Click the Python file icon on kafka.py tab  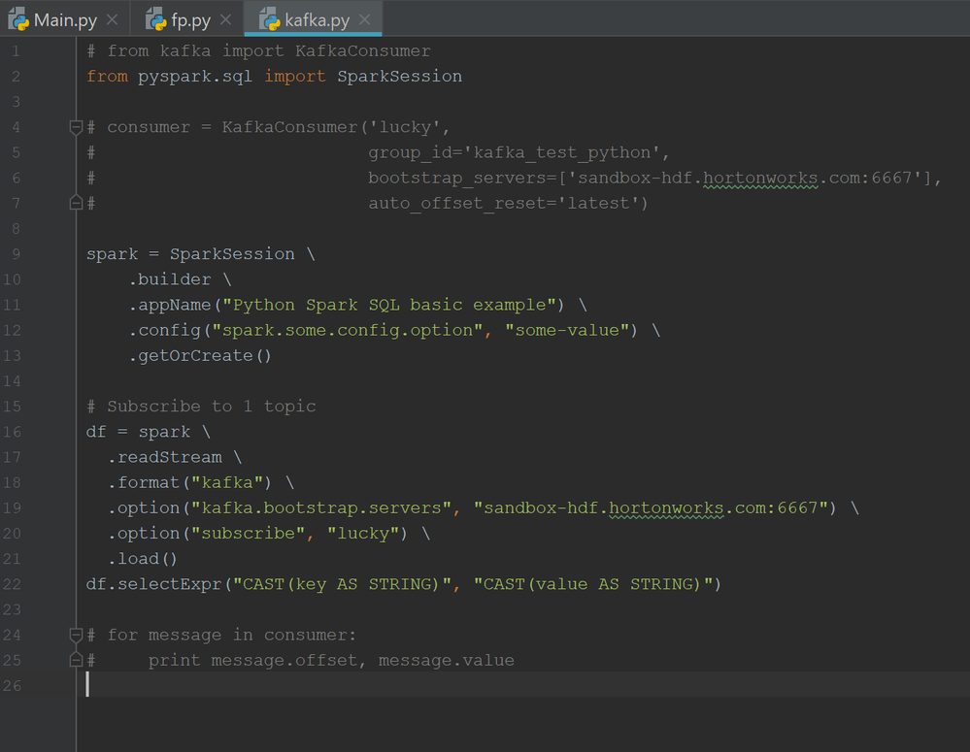[x=270, y=19]
